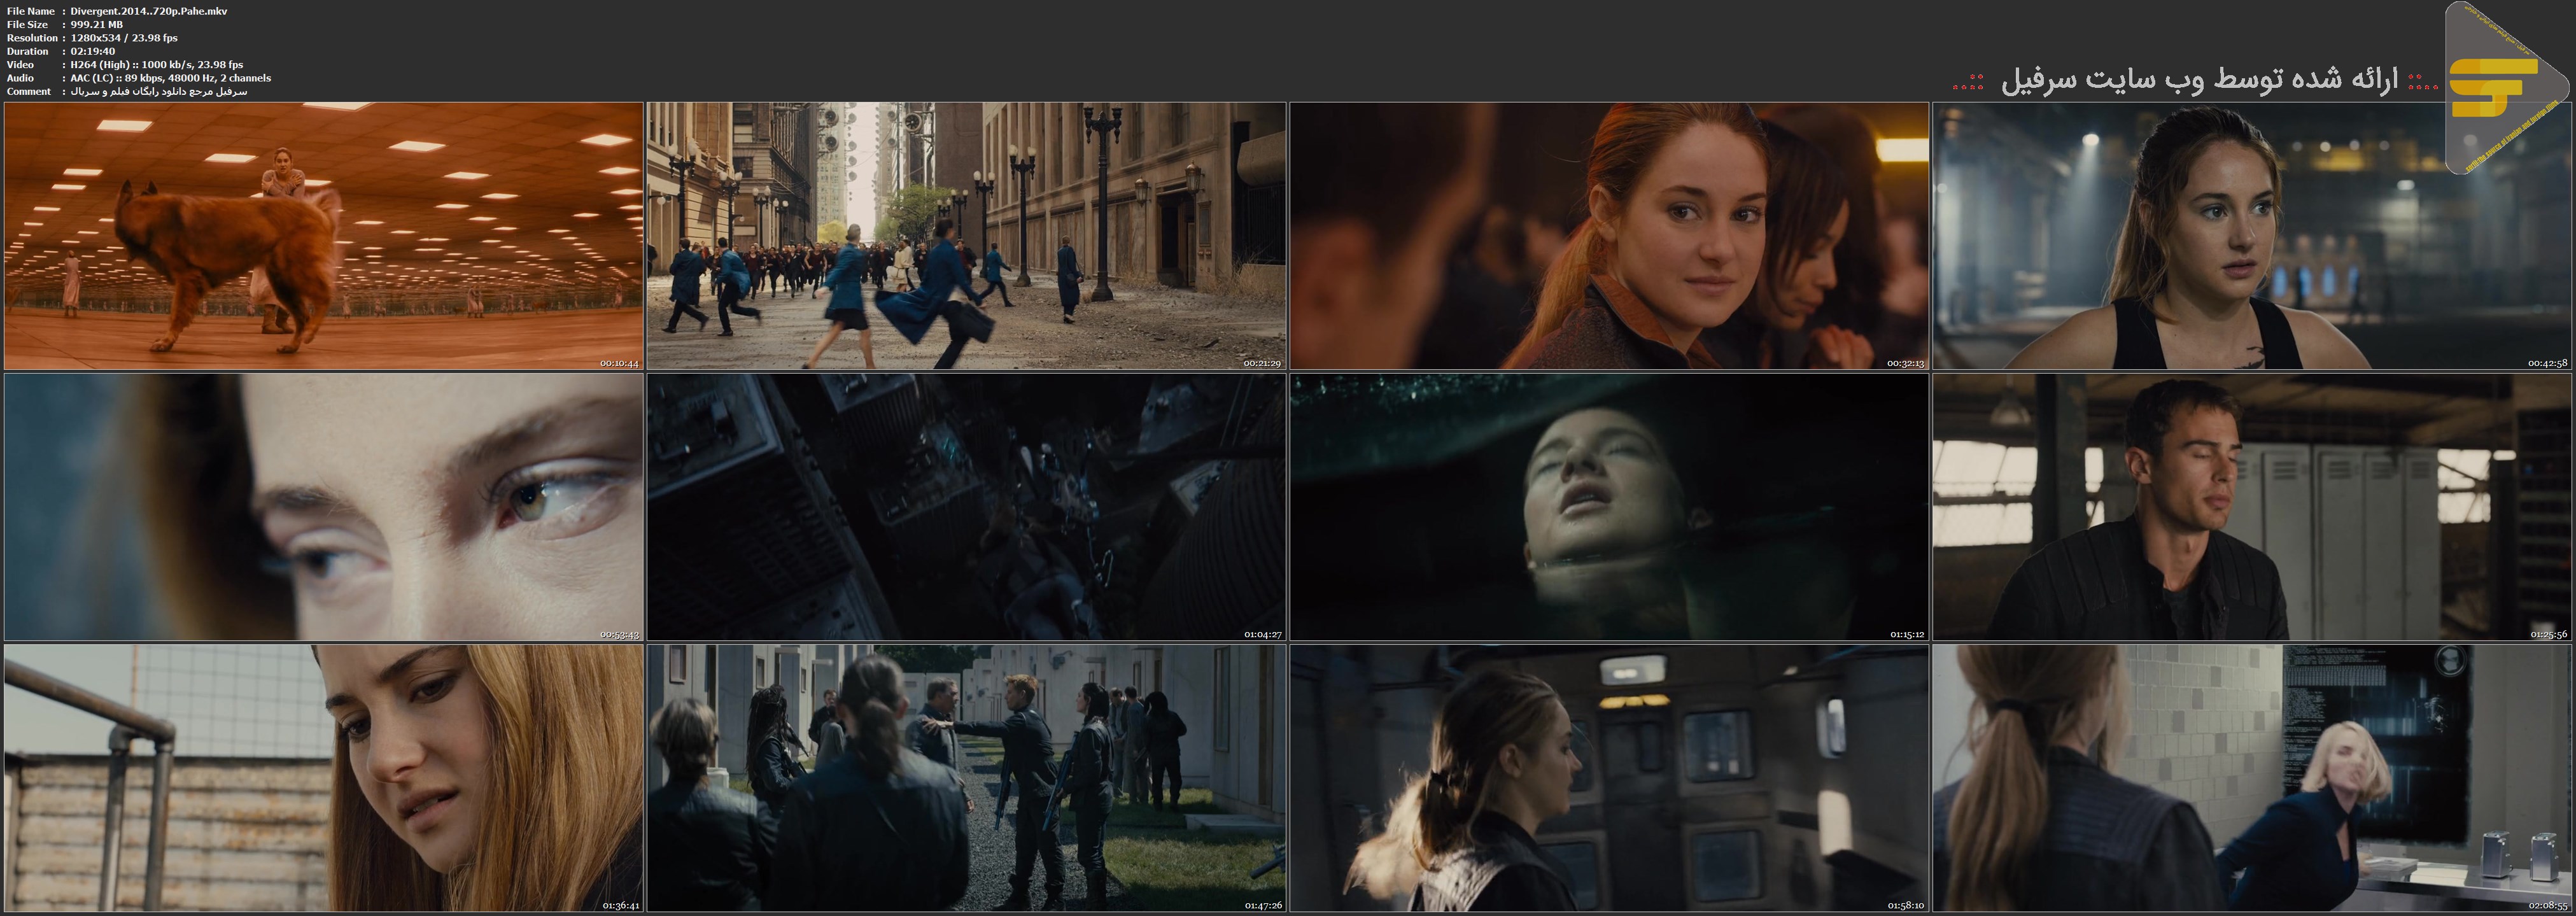This screenshot has width=2576, height=916.
Task: Open the fence close-up thumbnail at 01:36:41
Action: point(324,778)
